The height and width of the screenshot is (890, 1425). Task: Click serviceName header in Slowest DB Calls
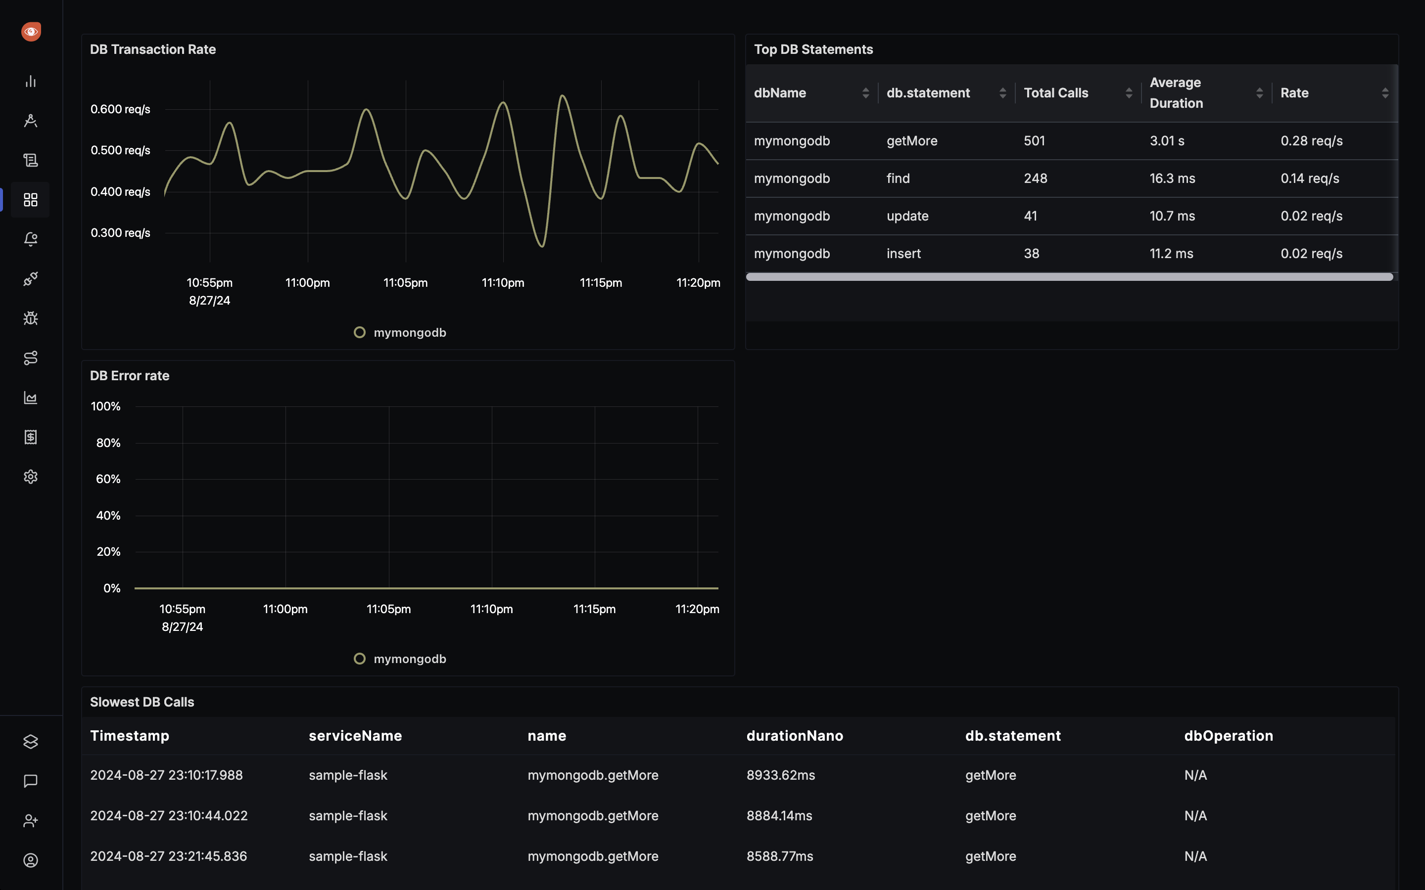pos(355,736)
